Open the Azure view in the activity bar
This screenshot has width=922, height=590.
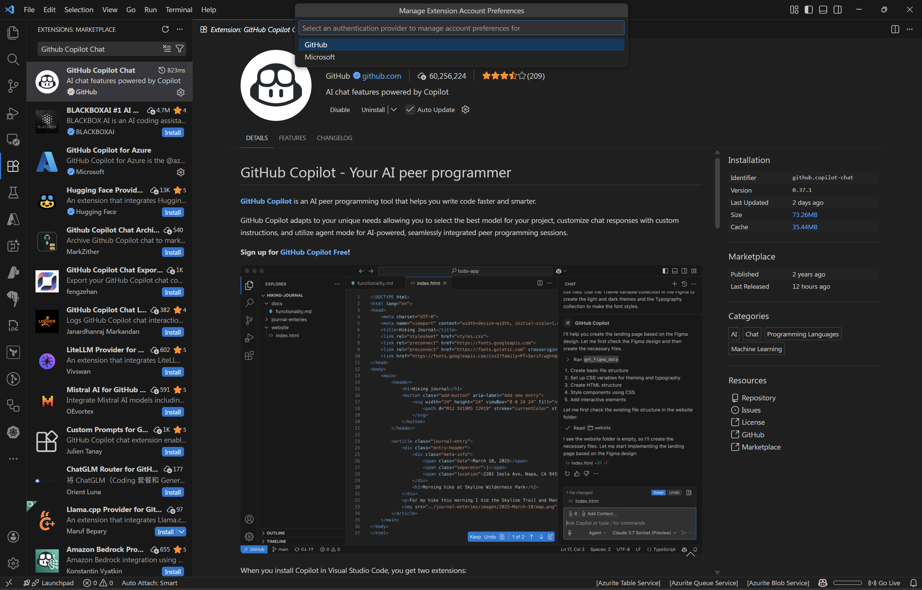tap(13, 219)
